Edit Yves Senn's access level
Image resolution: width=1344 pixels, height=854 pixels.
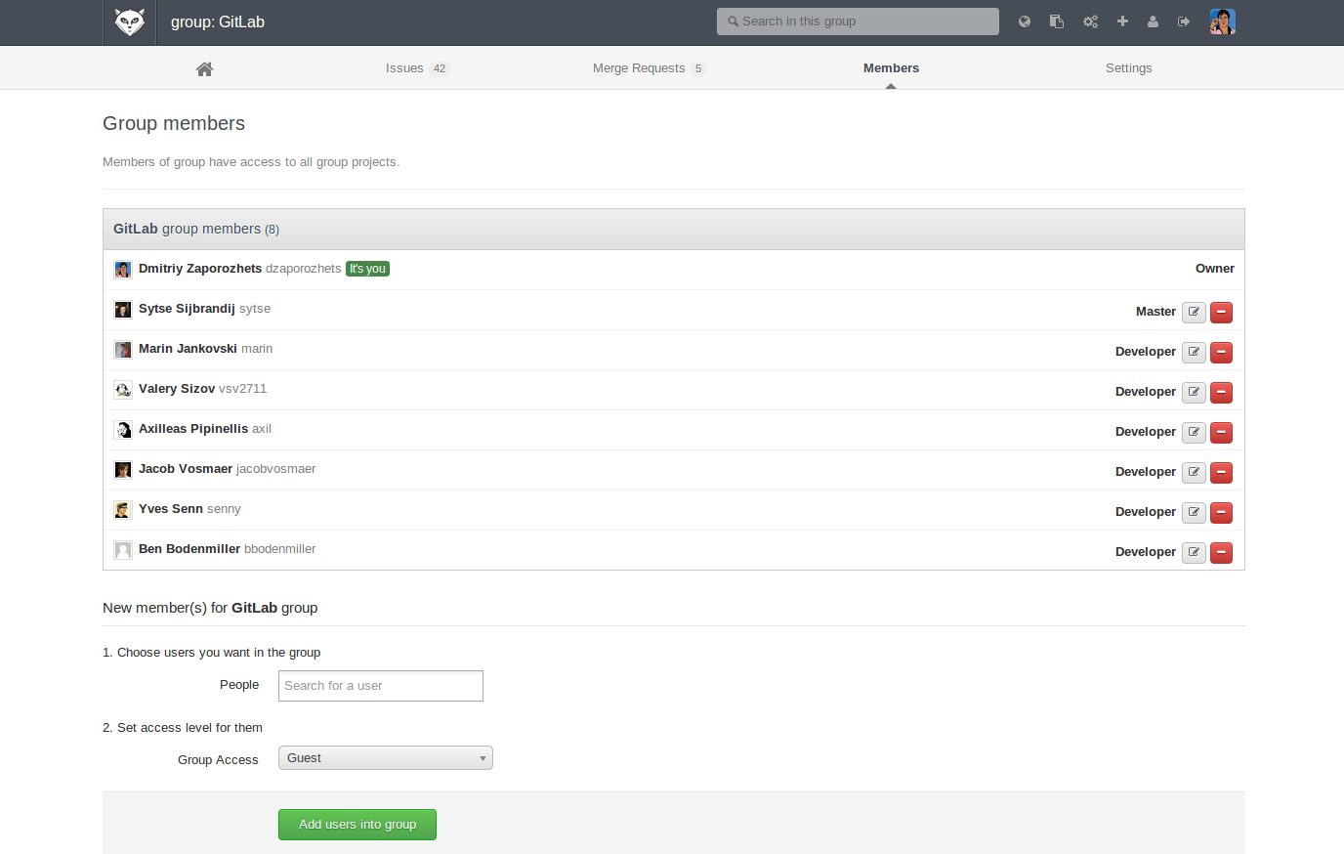coord(1194,512)
